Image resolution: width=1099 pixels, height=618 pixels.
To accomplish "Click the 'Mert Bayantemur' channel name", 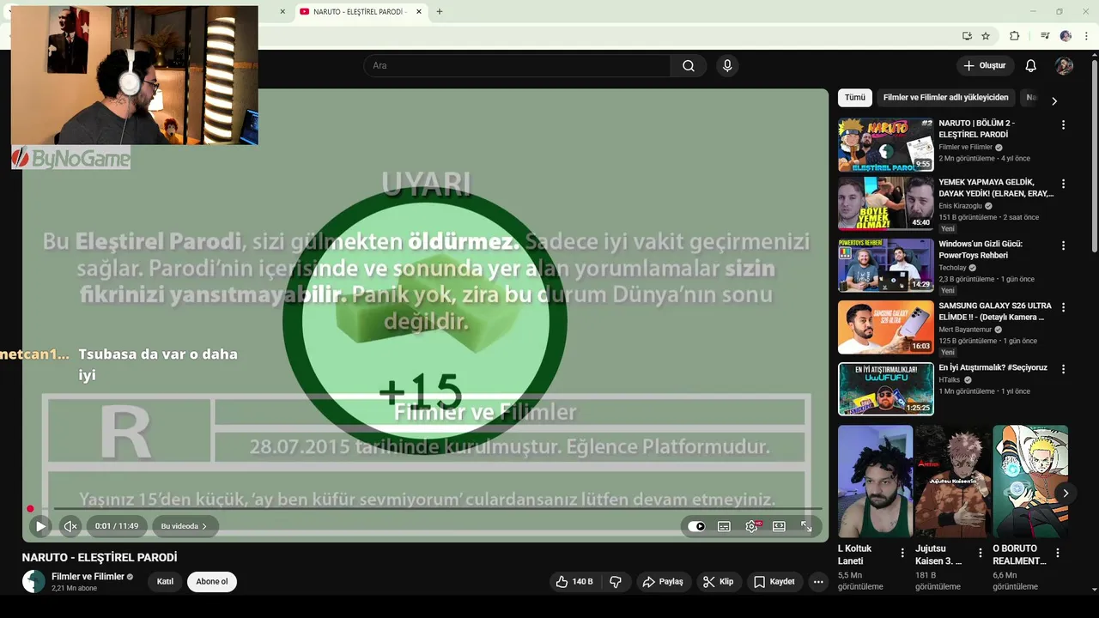I will click(966, 330).
